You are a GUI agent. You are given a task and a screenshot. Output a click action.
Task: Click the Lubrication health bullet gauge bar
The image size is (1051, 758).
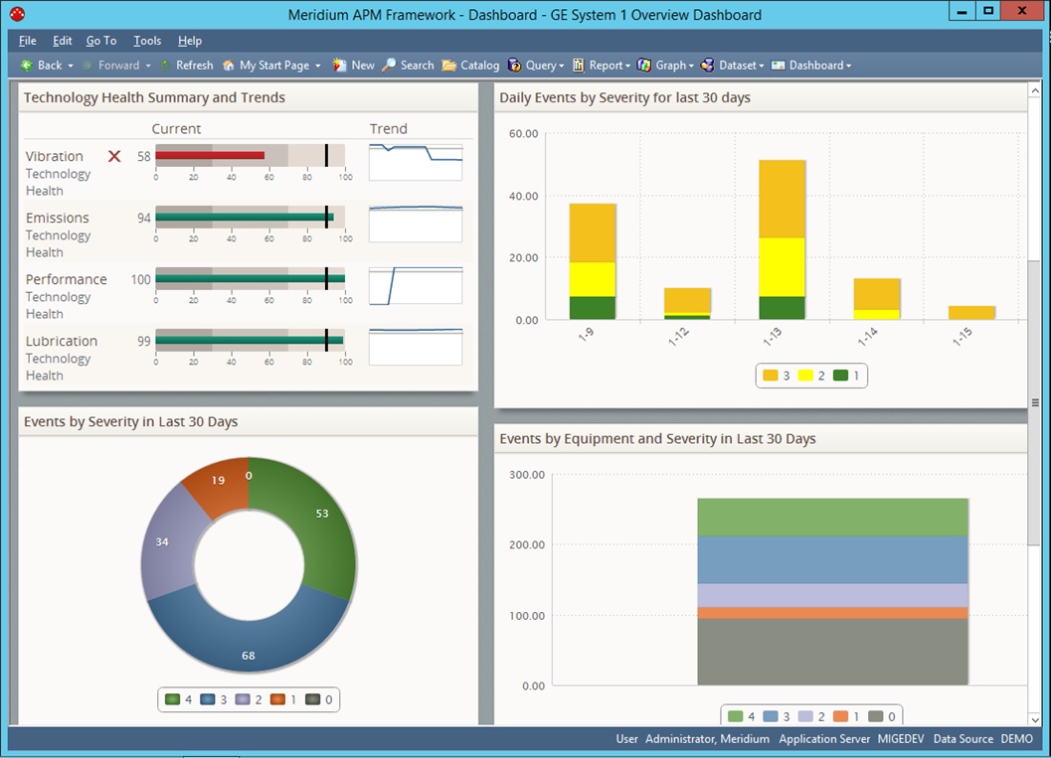click(250, 340)
